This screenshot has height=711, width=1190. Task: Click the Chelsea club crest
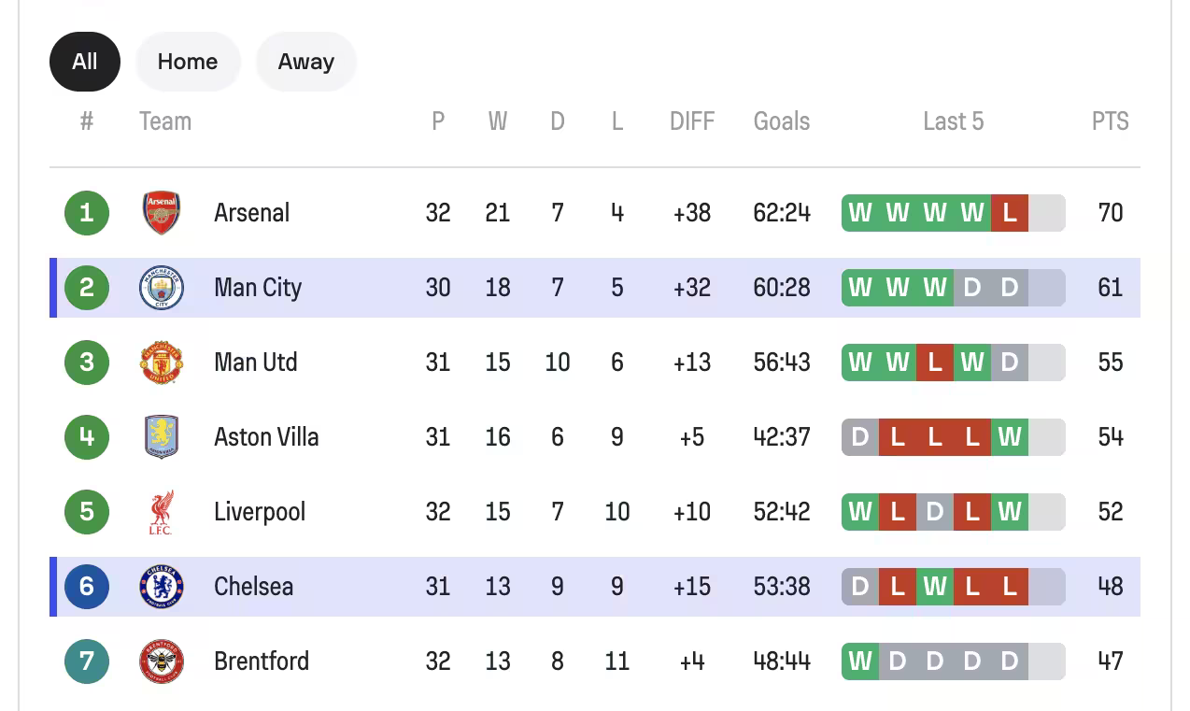162,587
